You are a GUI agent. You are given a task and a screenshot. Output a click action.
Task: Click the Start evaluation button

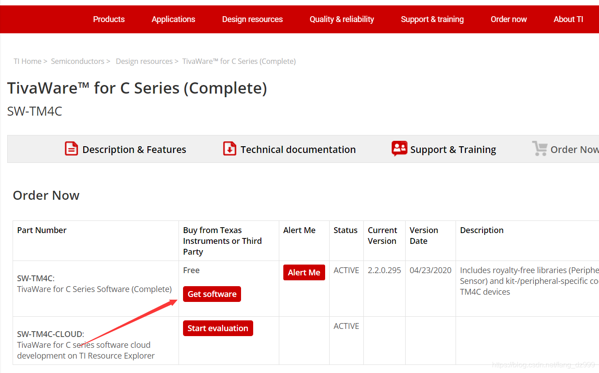click(x=218, y=328)
